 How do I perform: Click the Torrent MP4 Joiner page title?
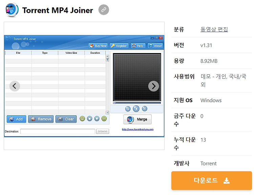[58, 10]
